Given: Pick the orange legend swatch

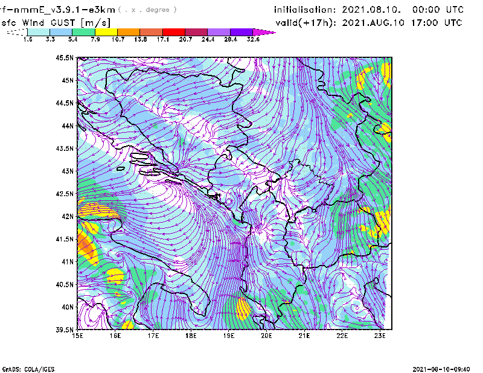Looking at the screenshot, I should pyautogui.click(x=129, y=32).
